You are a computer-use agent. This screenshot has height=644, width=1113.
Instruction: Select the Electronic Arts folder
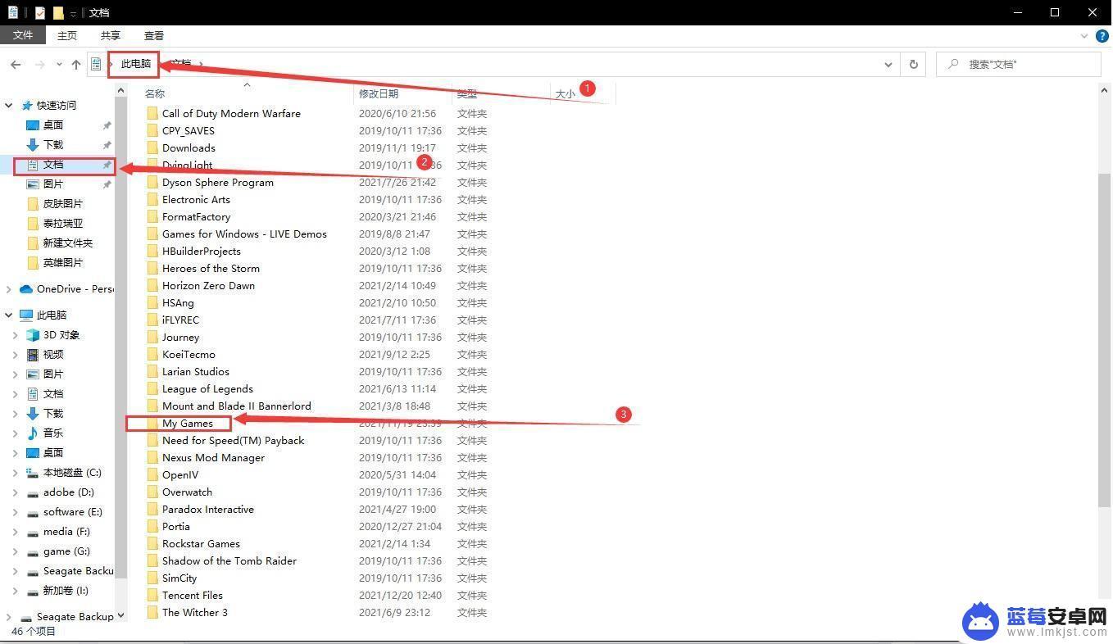pyautogui.click(x=196, y=200)
